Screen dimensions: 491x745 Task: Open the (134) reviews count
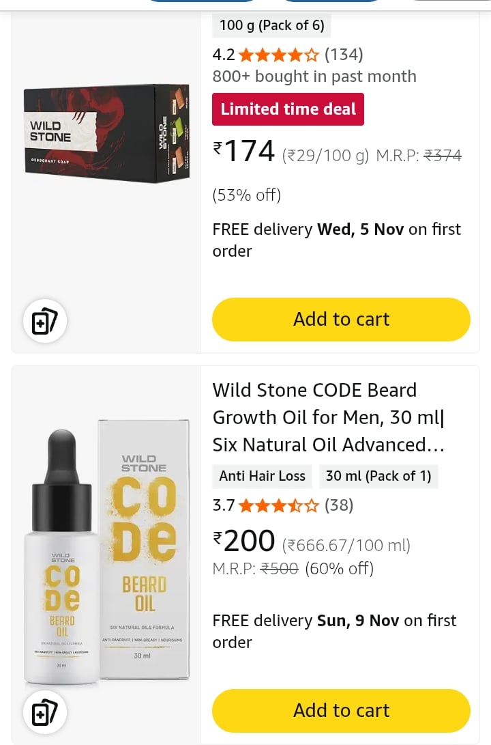(x=344, y=55)
